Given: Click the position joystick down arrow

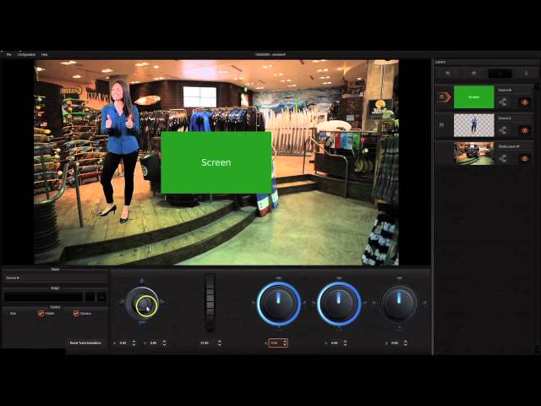Looking at the screenshot, I should (x=142, y=323).
